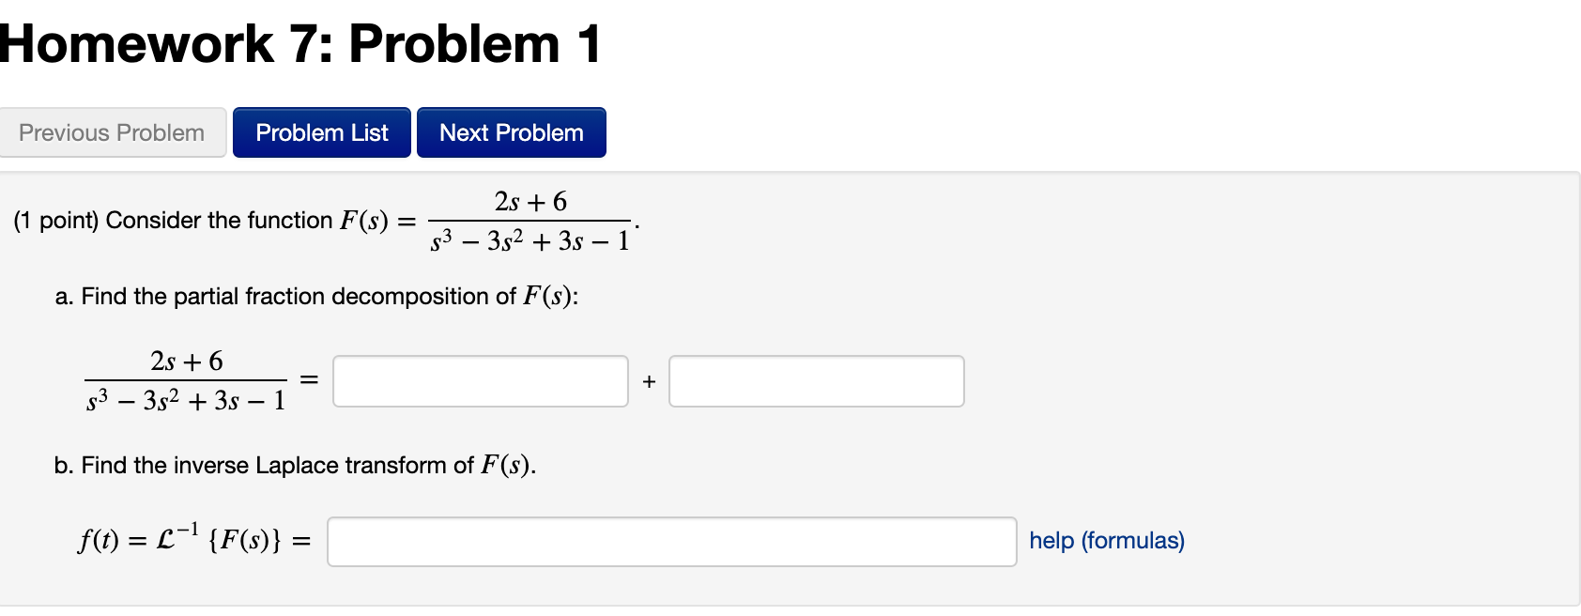This screenshot has height=616, width=1581.
Task: Click the problem statement area
Action: click(x=319, y=221)
